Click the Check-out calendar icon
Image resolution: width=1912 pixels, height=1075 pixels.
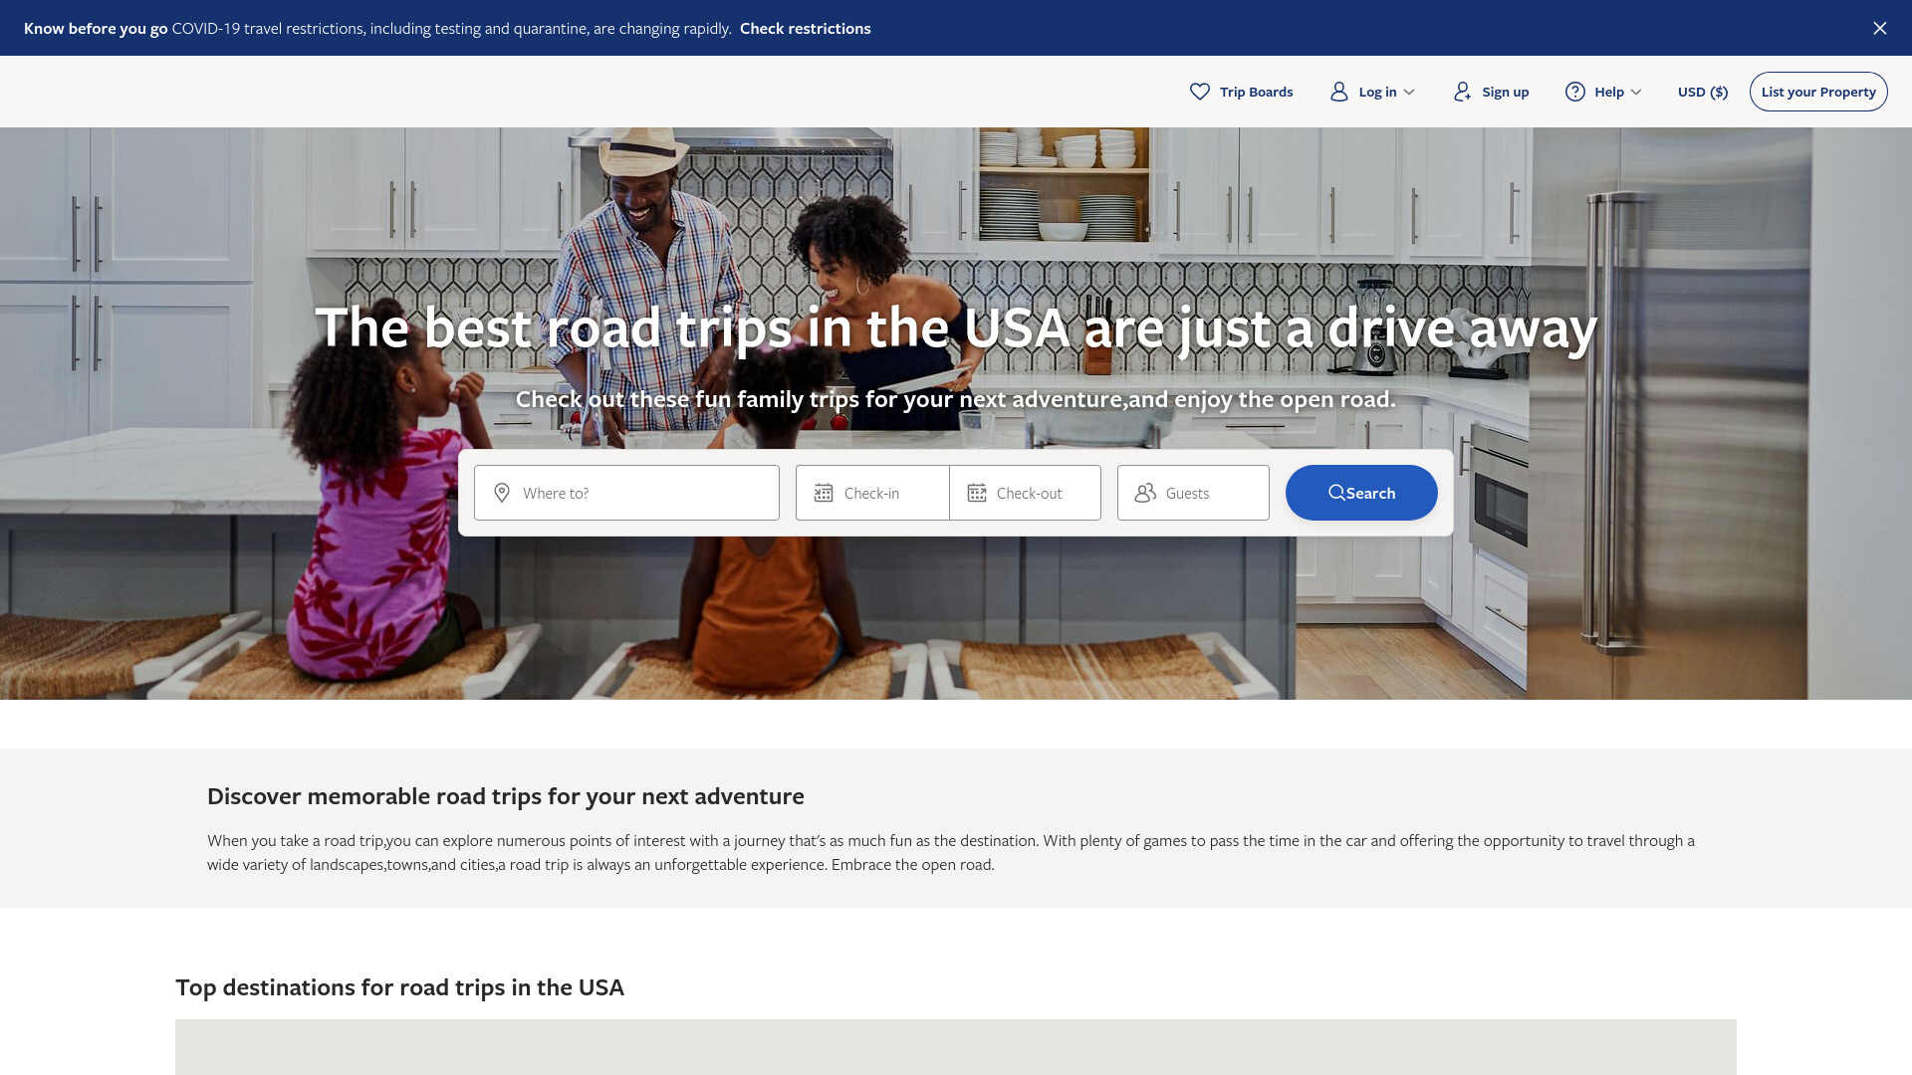coord(977,493)
